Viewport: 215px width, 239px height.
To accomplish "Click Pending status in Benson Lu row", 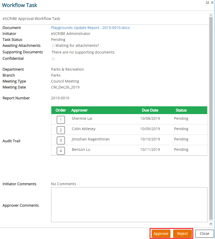I will point(181,150).
